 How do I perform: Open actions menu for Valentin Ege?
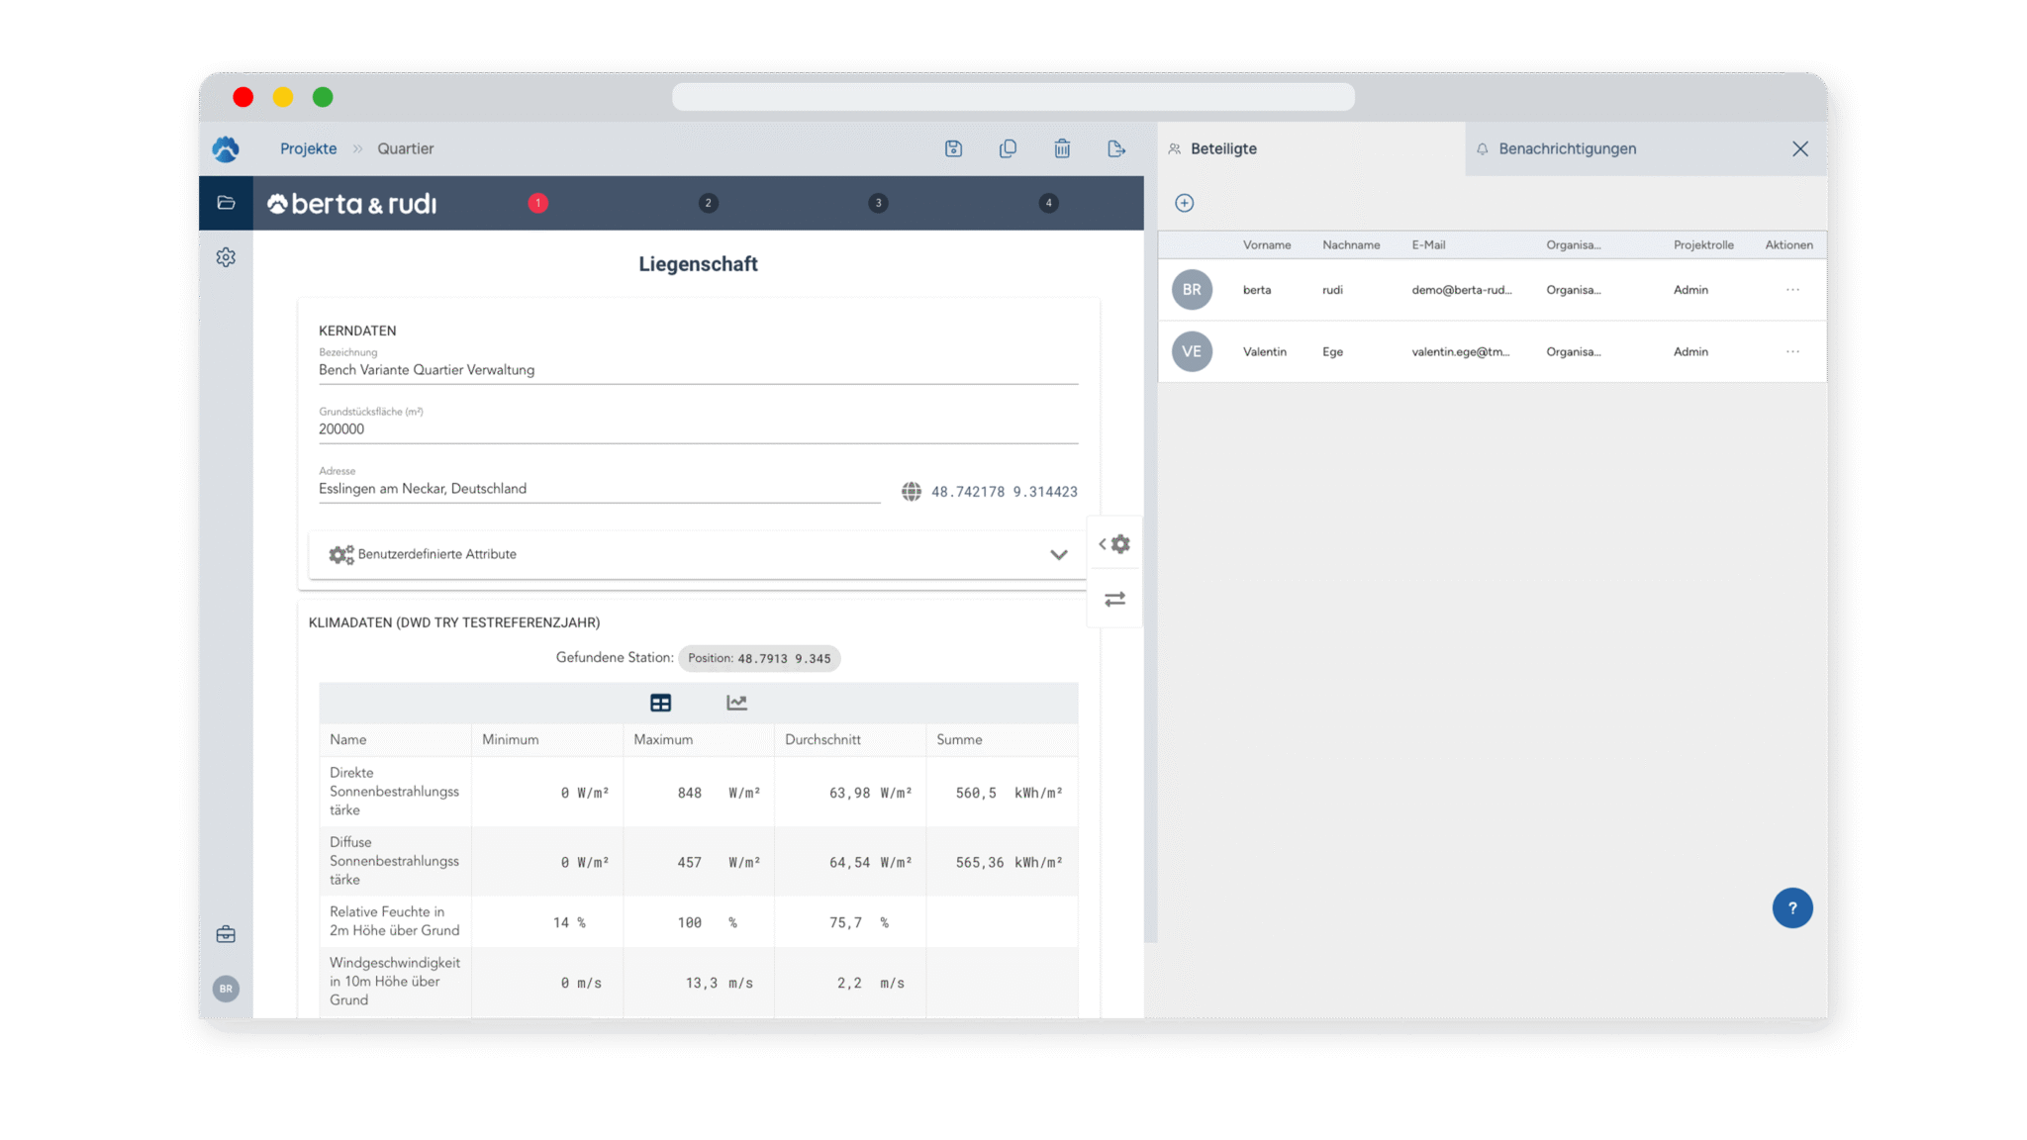1792,351
